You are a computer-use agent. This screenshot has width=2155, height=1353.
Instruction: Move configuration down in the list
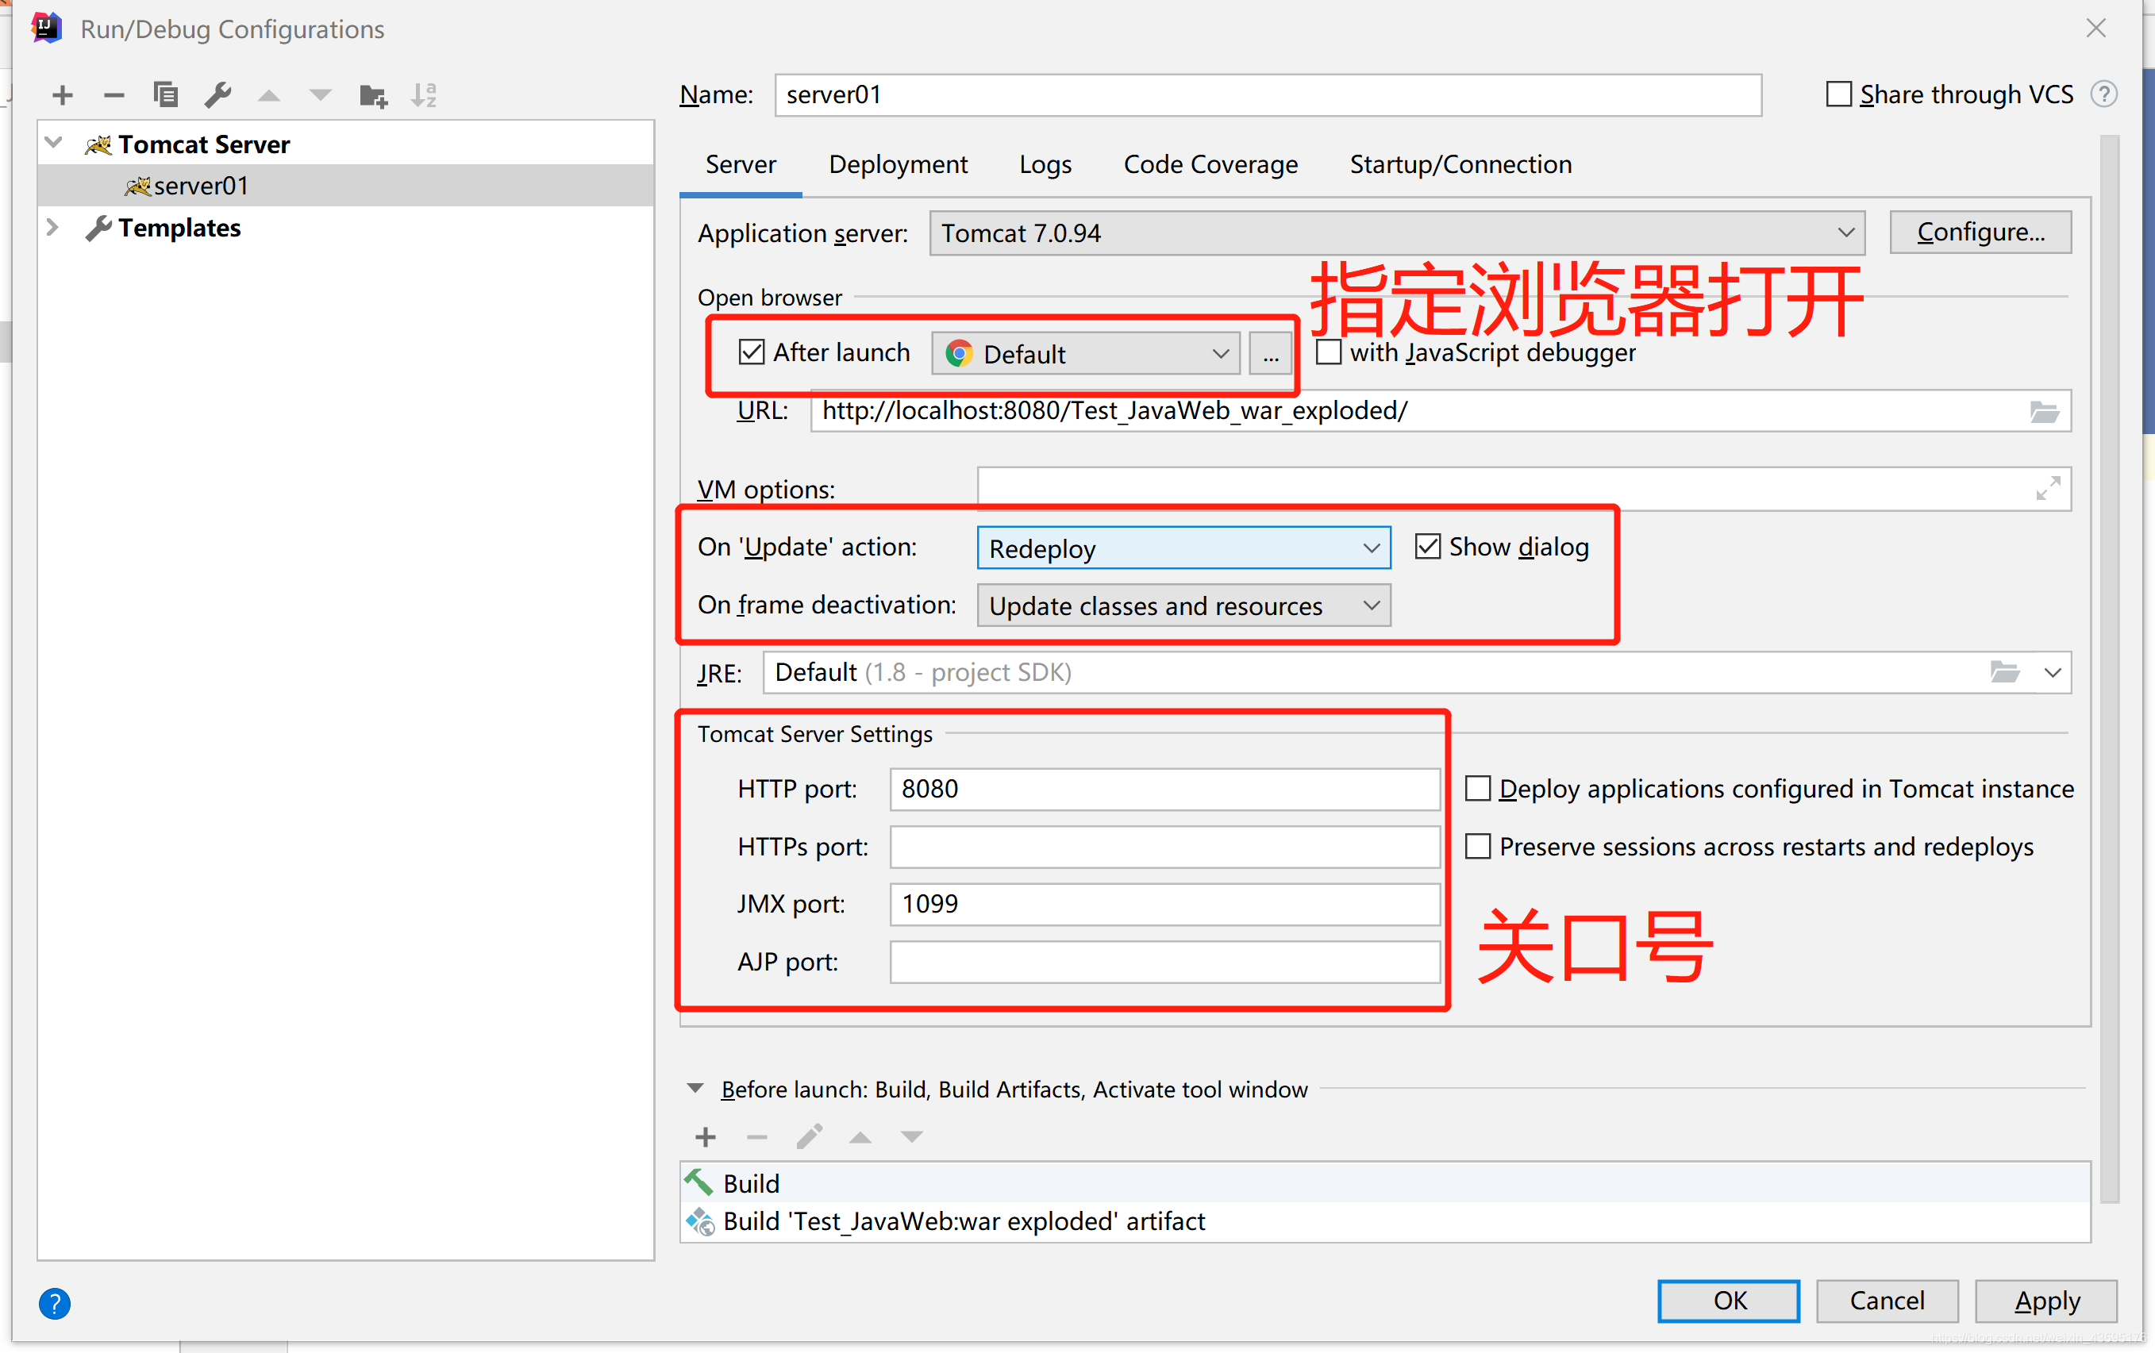tap(321, 96)
